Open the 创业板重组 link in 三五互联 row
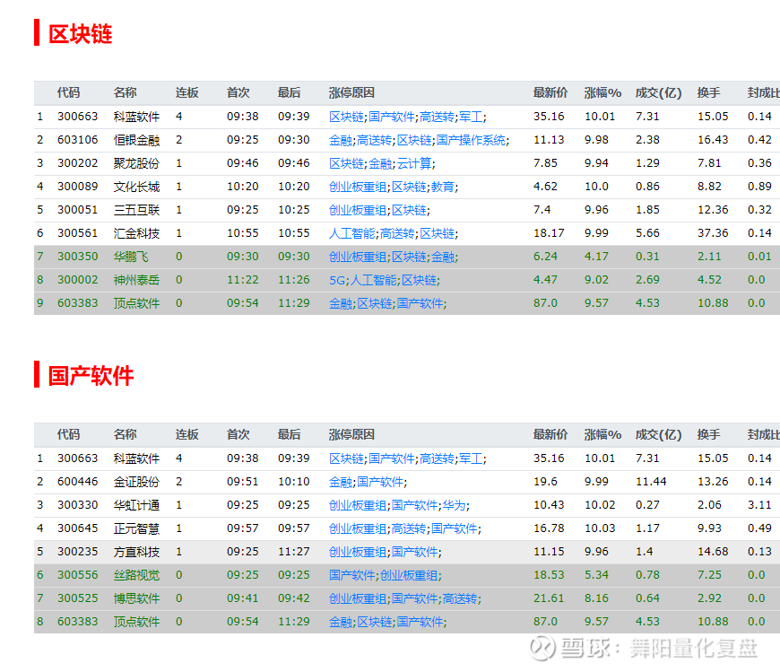The image size is (780, 672). [358, 211]
